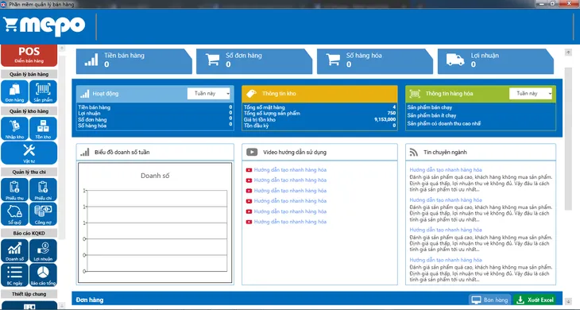
Task: Expand the Tuần này dropdown in Thông tin hàng hóa
Action: pos(531,94)
